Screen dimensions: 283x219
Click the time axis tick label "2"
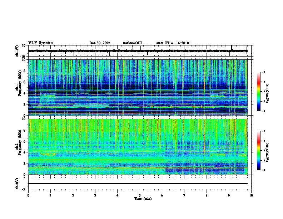tap(73, 195)
